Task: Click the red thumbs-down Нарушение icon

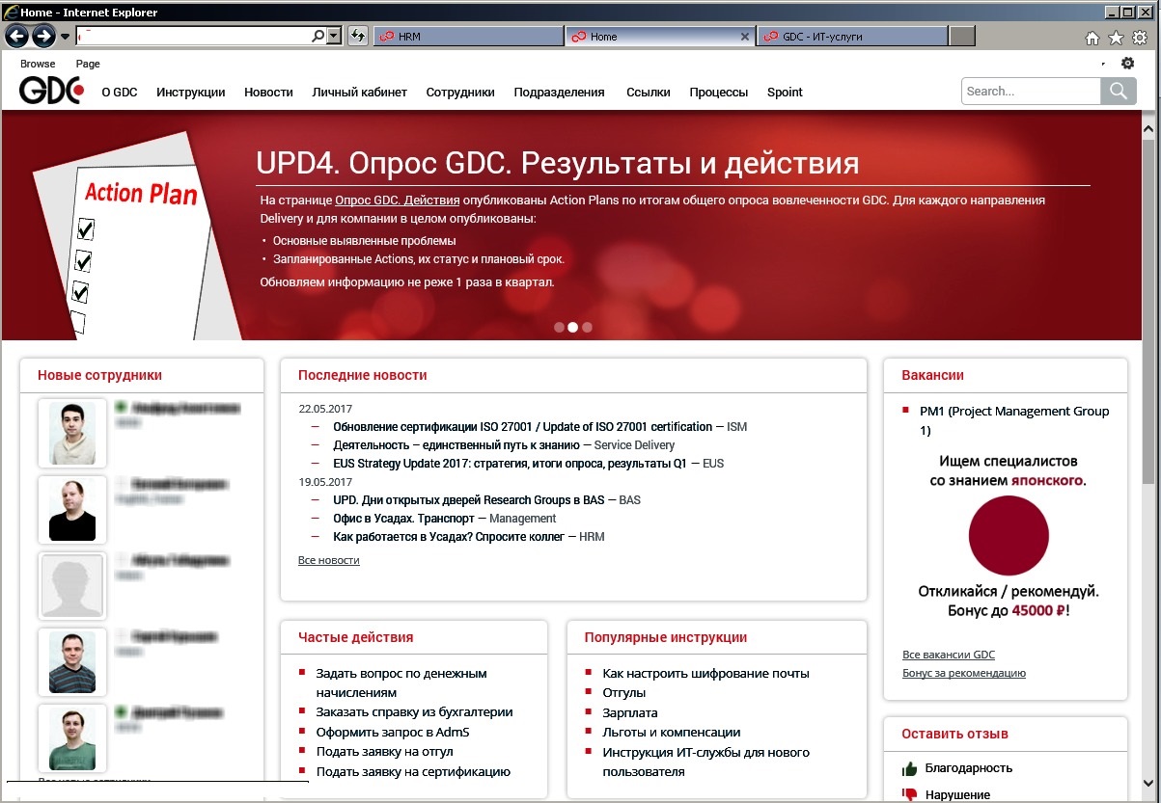Action: (909, 792)
